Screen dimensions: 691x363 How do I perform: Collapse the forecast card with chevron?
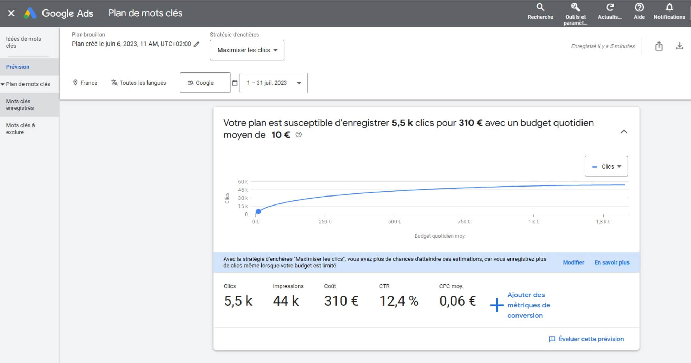tap(624, 132)
